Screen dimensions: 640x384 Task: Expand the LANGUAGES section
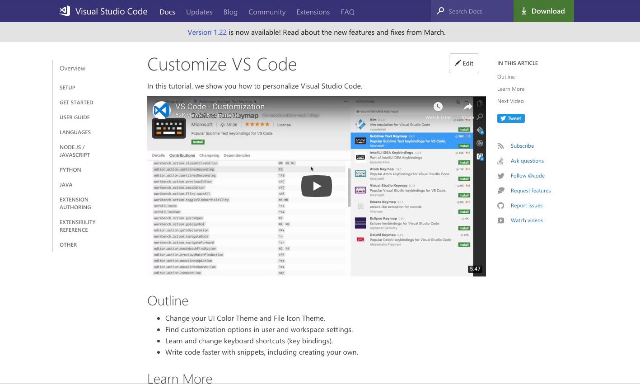click(75, 132)
